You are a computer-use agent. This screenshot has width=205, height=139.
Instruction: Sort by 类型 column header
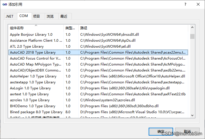71,28
